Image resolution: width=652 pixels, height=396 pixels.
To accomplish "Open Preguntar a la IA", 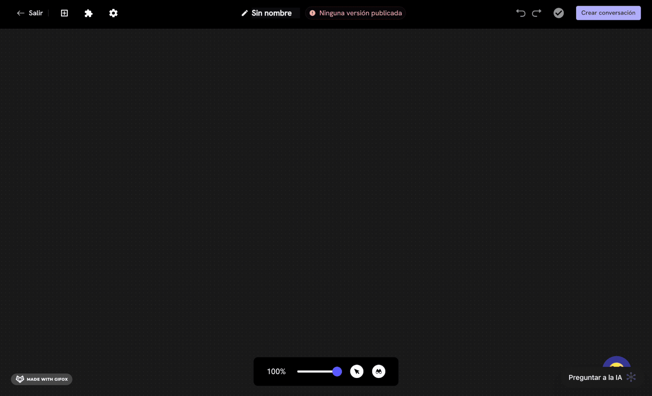I will pos(595,377).
